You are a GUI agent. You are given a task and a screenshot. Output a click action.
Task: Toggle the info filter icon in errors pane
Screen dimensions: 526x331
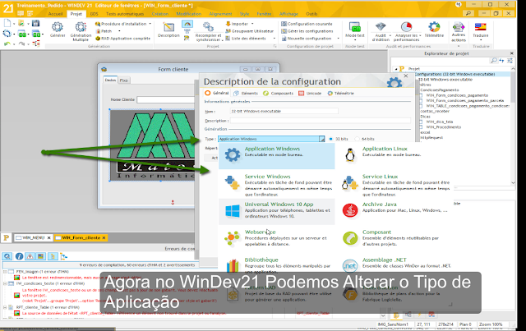tap(19, 256)
